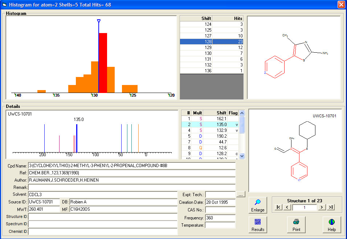Image resolution: width=347 pixels, height=239 pixels.
Task: Open the Results grid button
Action: click(x=258, y=224)
